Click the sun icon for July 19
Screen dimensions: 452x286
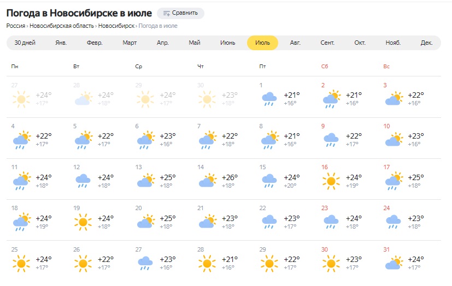tap(83, 222)
